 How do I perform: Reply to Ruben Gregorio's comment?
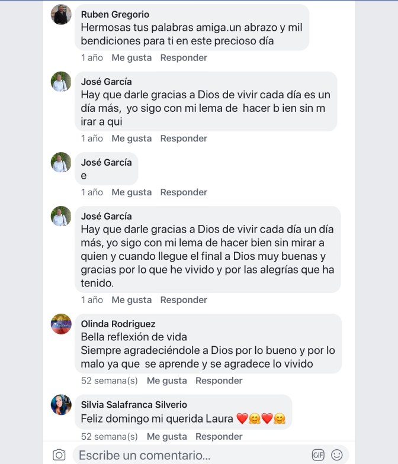(x=184, y=57)
